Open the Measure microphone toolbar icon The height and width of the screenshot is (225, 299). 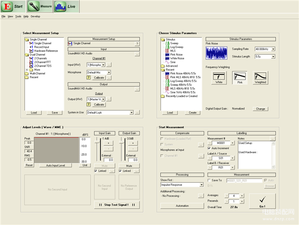(x=34, y=6)
